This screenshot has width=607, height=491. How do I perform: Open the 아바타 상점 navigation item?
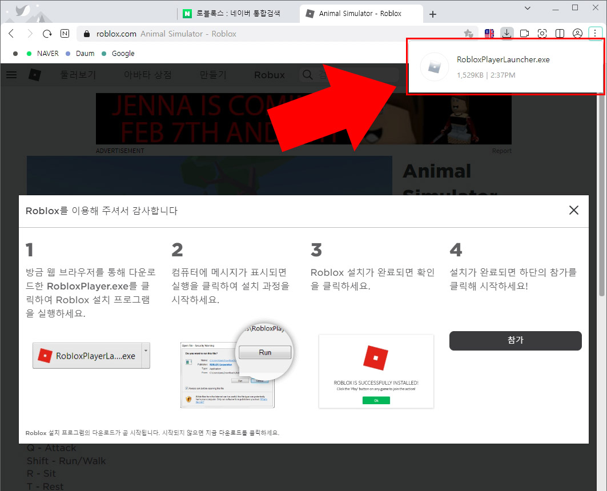[147, 74]
